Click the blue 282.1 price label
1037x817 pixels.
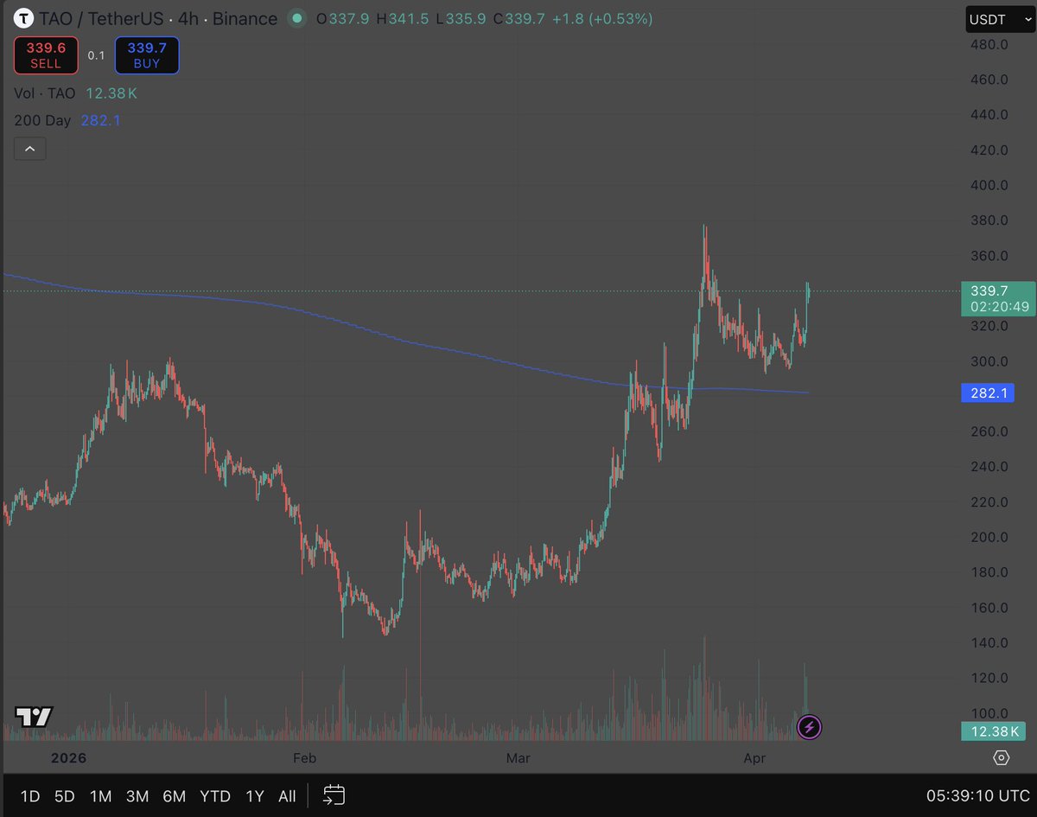pyautogui.click(x=984, y=393)
